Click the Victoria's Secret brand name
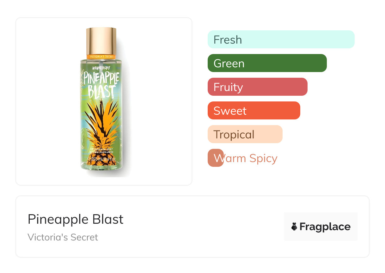This screenshot has height=273, width=385. point(63,237)
